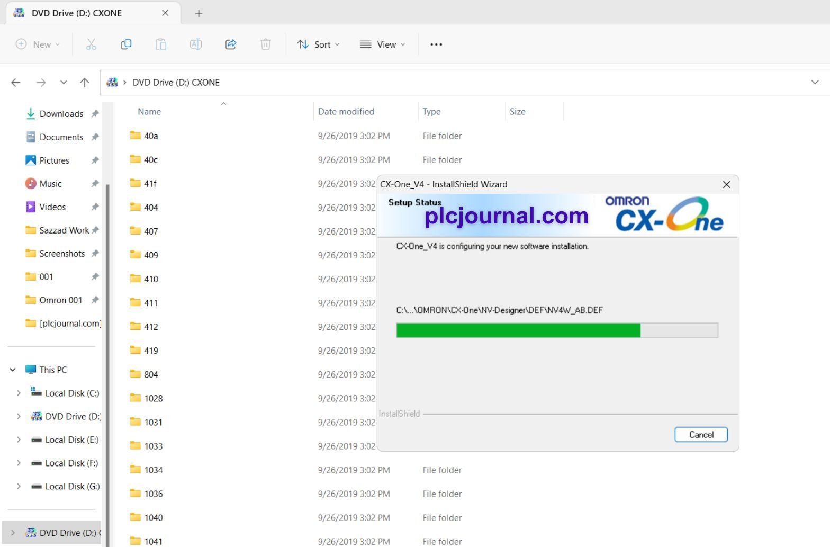Click the installation progress bar

pos(557,330)
